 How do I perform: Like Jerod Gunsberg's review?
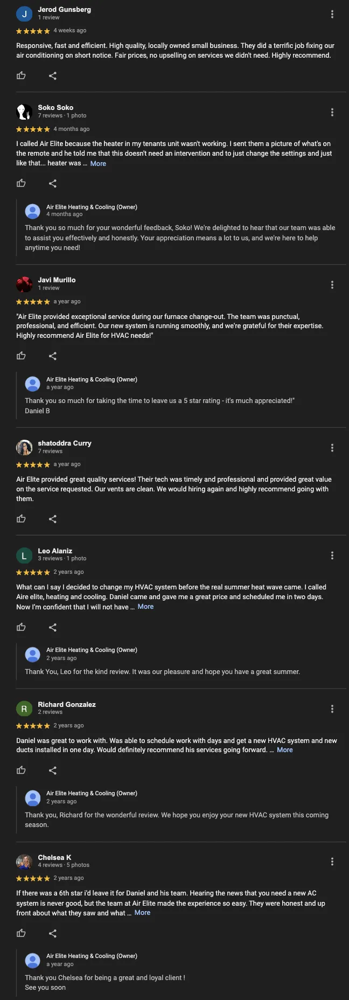pyautogui.click(x=21, y=75)
